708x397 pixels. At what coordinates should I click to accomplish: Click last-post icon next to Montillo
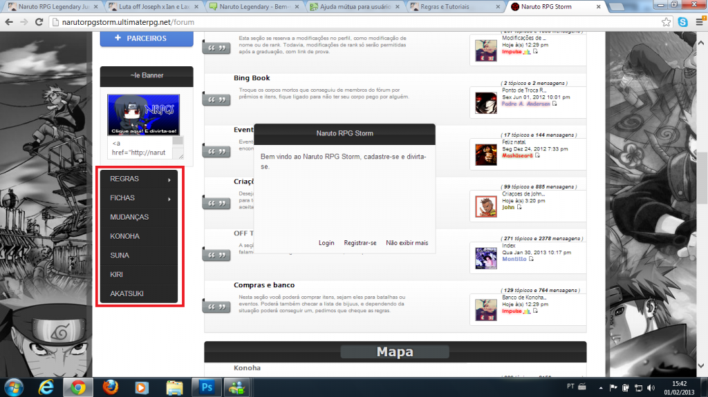[531, 259]
